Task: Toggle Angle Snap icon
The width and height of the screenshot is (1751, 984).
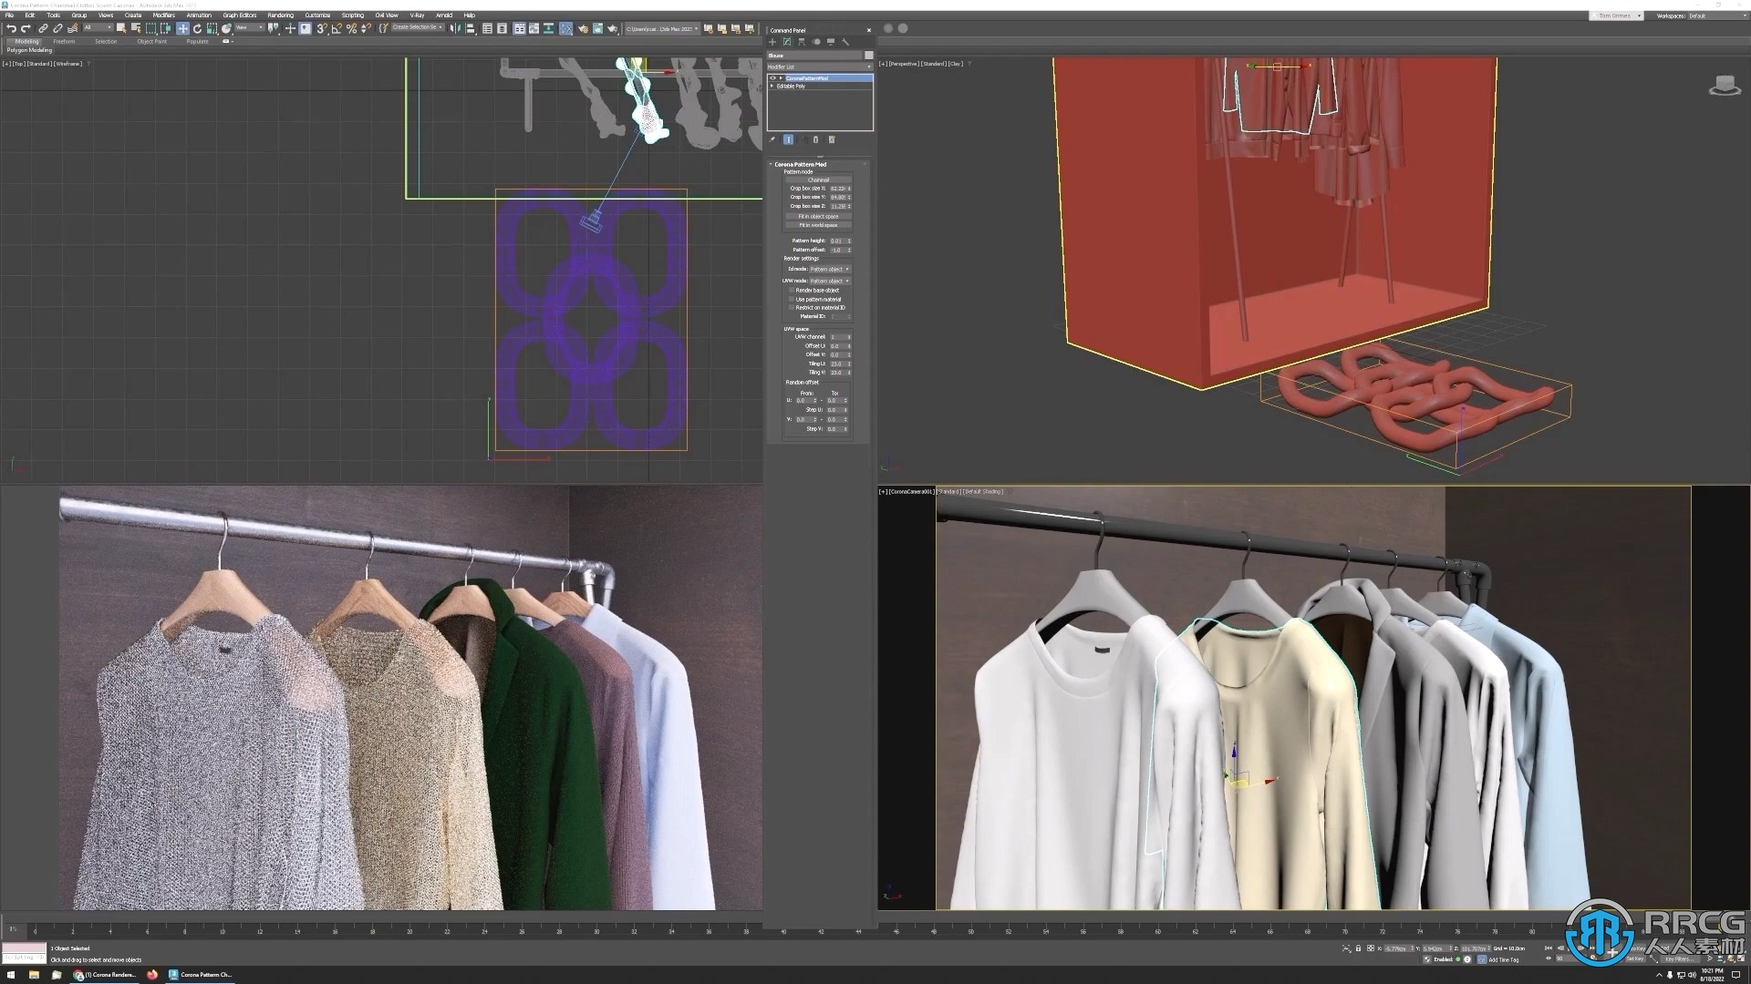Action: [x=337, y=28]
